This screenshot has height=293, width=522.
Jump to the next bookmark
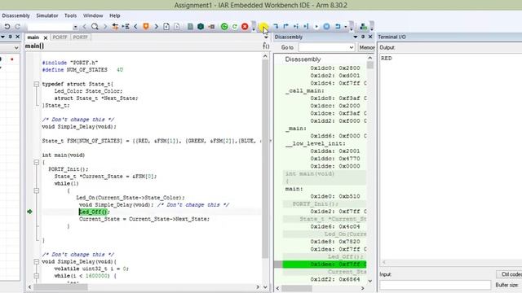156,26
